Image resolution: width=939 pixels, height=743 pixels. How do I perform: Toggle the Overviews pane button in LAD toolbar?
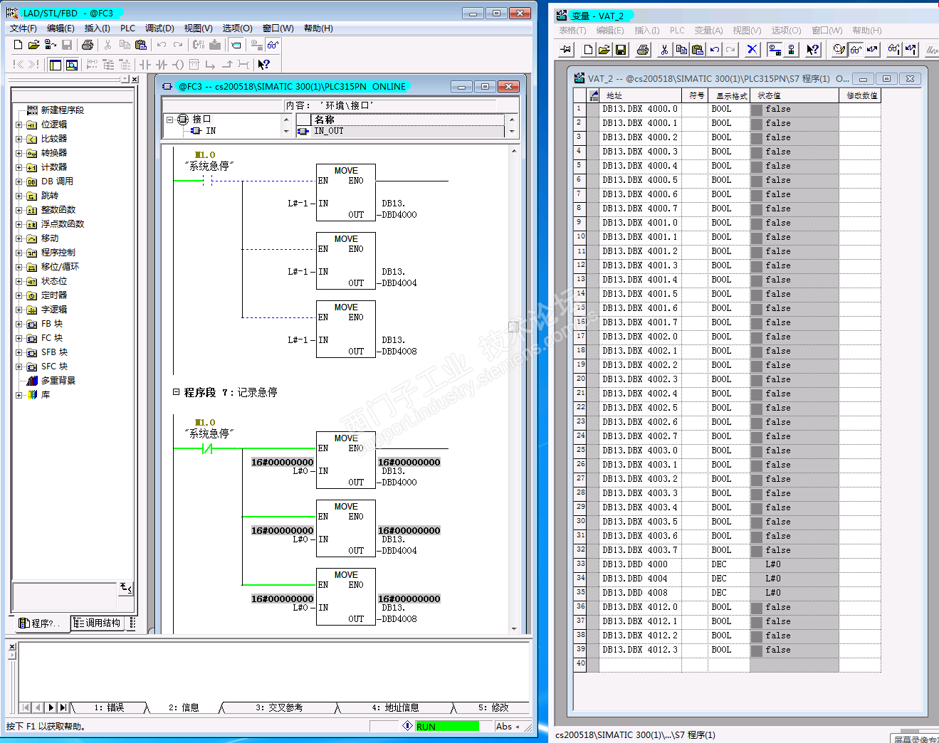56,65
